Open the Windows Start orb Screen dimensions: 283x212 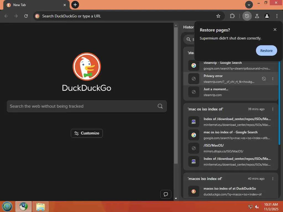click(x=7, y=206)
